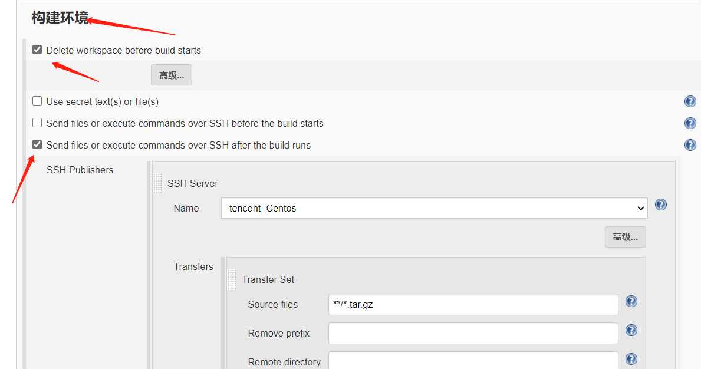Uncheck Send files over SSH after build runs
Viewport: 701px width, 369px height.
pyautogui.click(x=37, y=144)
